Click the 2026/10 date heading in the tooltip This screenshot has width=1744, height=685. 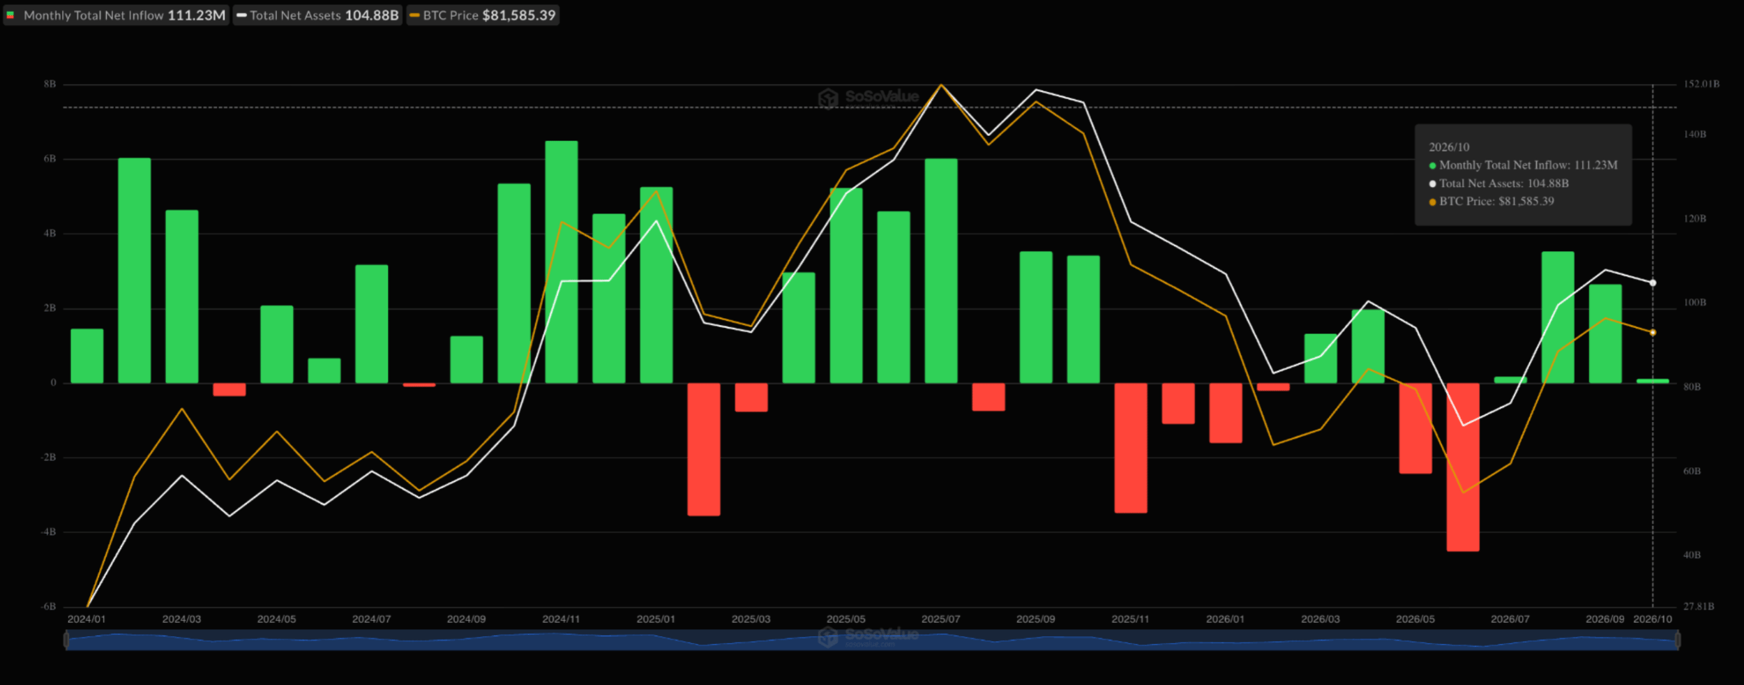[x=1449, y=147]
